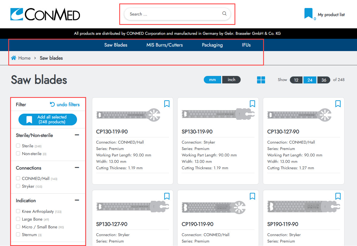Collapse the Sterile/Non-sterile filter section
This screenshot has width=357, height=246.
tap(77, 135)
